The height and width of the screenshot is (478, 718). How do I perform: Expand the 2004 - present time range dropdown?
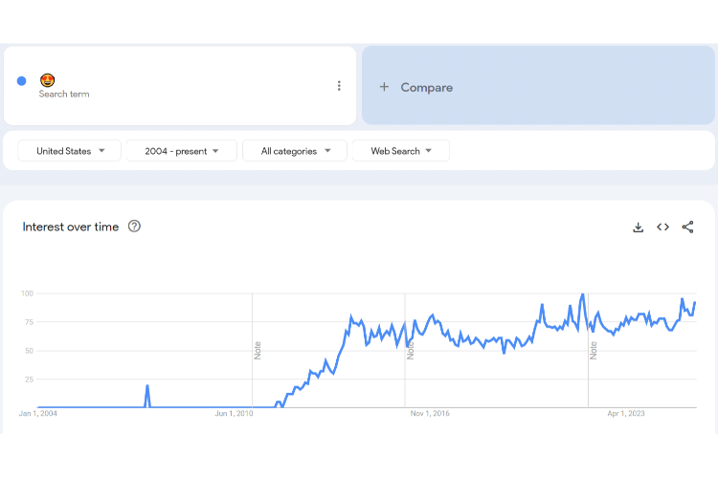(182, 151)
